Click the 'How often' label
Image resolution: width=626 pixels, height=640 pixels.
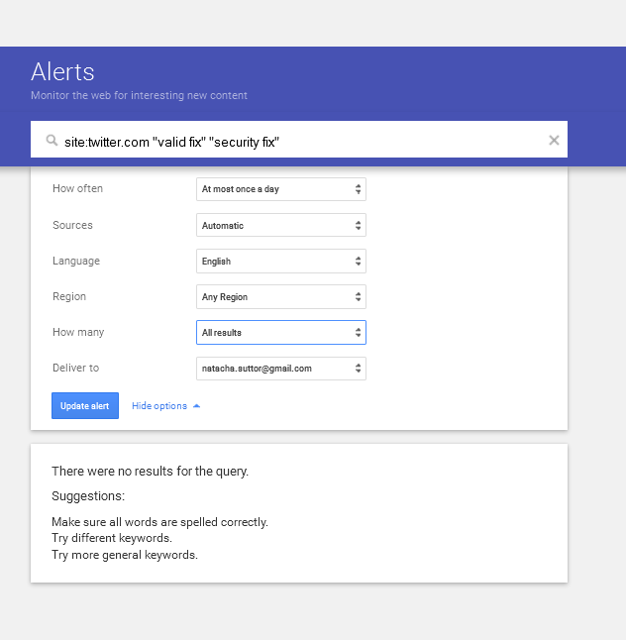pos(77,188)
